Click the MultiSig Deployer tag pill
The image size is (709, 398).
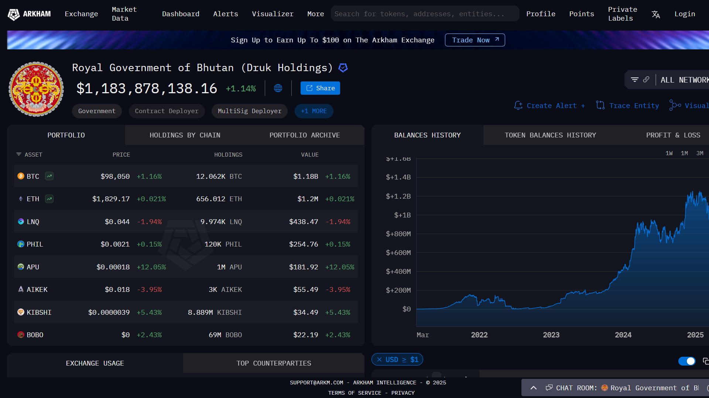[250, 111]
